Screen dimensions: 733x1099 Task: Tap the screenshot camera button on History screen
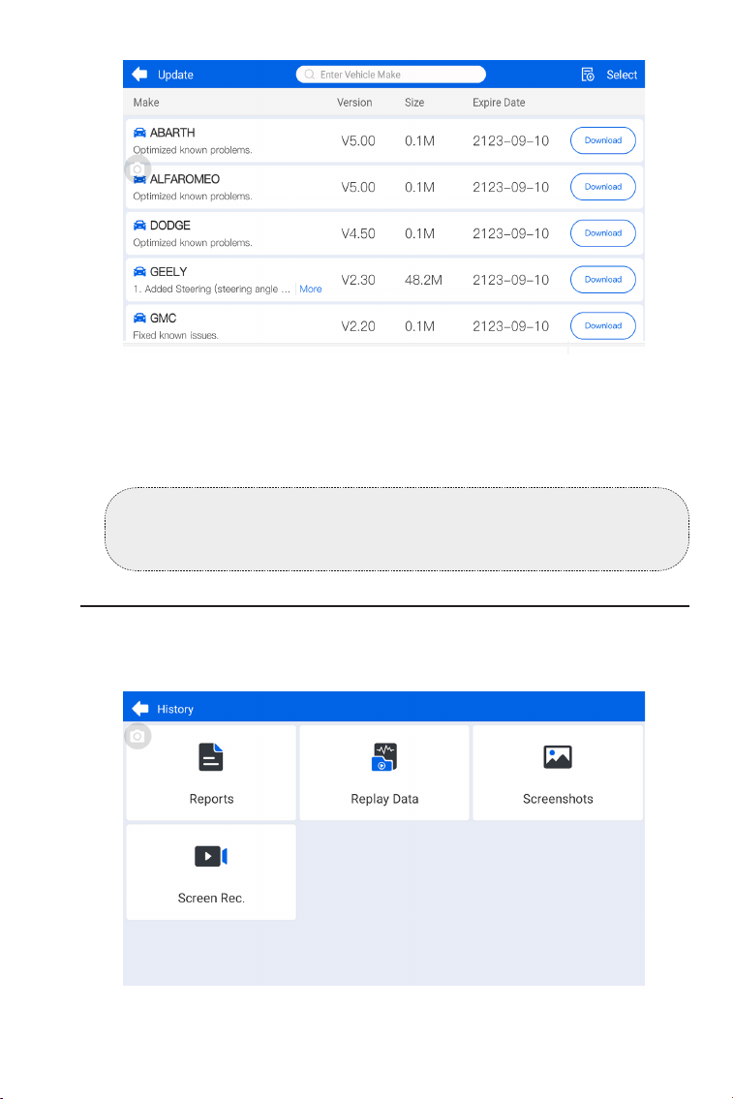coord(137,736)
